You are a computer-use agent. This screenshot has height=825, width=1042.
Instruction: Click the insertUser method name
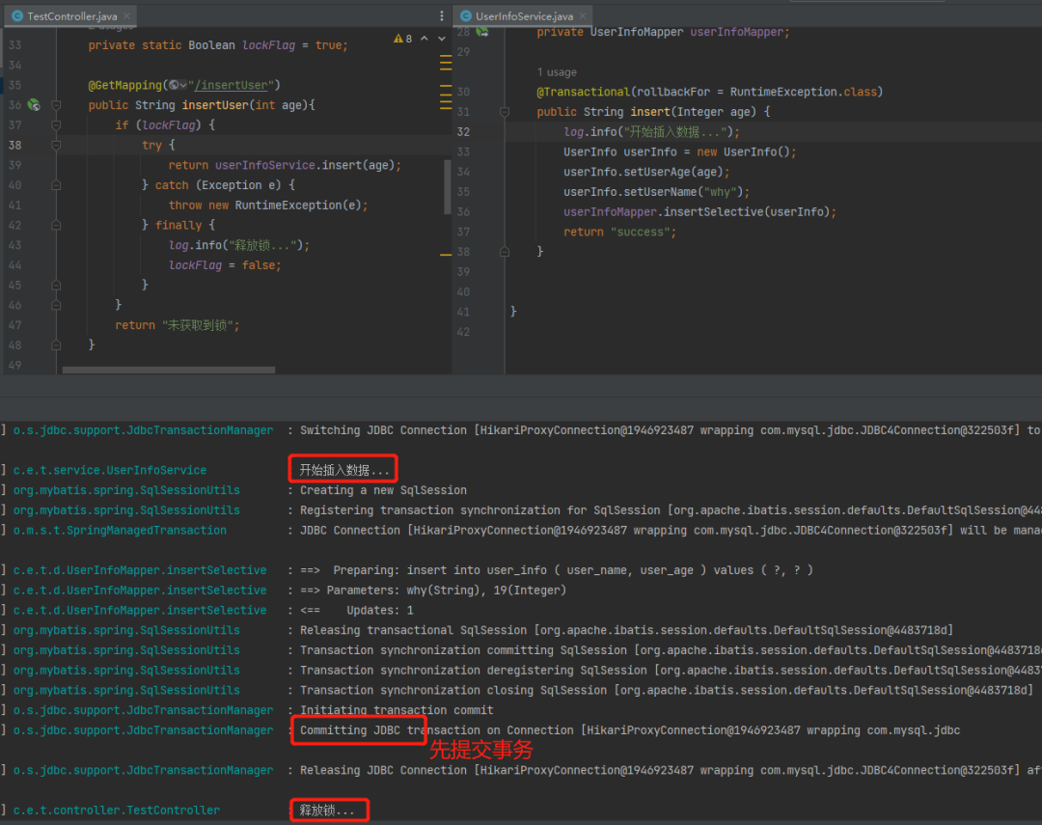click(215, 105)
